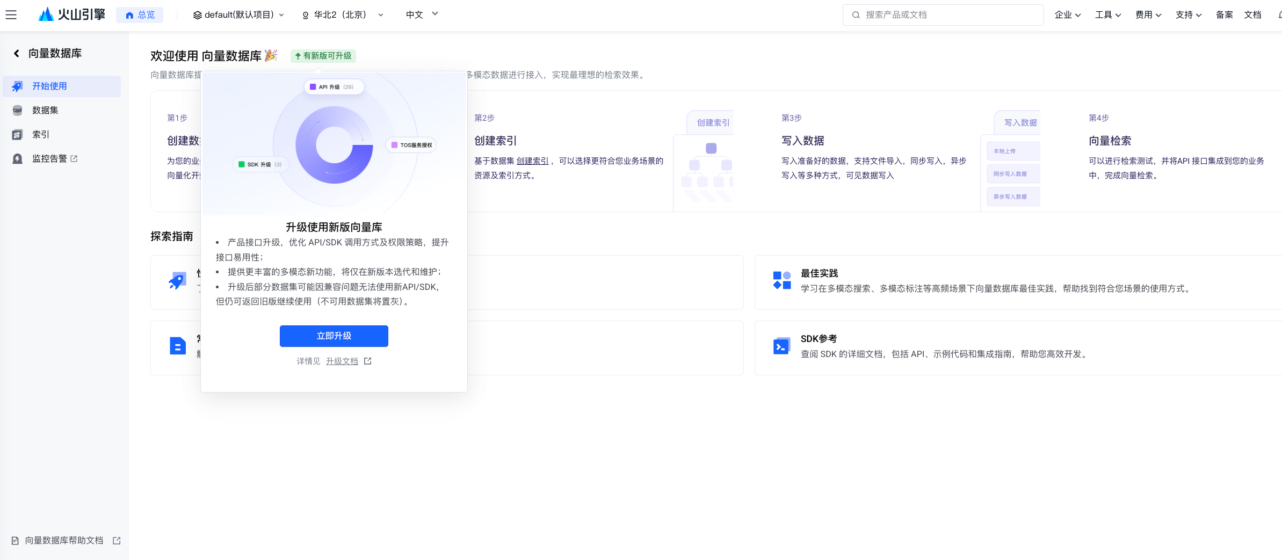Viewport: 1282px width, 560px height.
Task: Click the 写入数据 step illustration
Action: [1011, 161]
